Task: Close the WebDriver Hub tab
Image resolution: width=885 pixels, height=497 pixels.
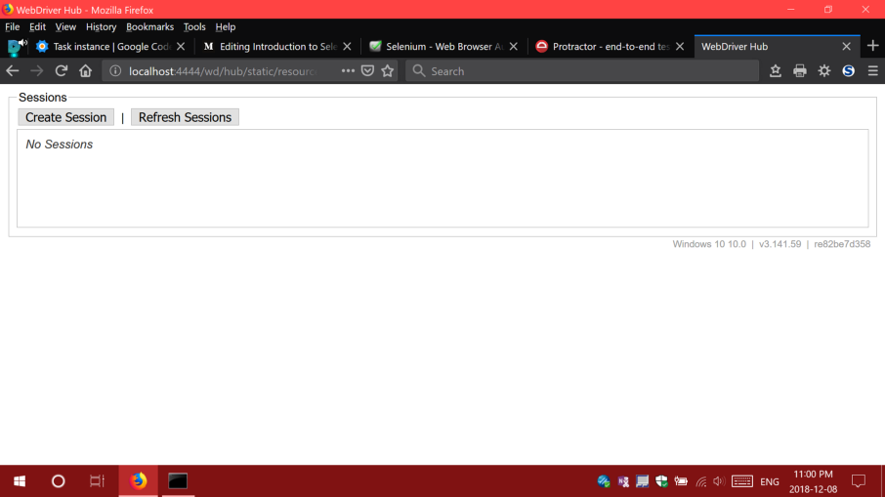Action: [x=846, y=46]
